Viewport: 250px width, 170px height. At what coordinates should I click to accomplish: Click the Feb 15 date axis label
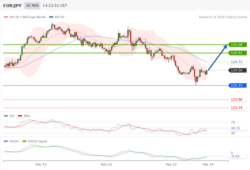coord(171,165)
